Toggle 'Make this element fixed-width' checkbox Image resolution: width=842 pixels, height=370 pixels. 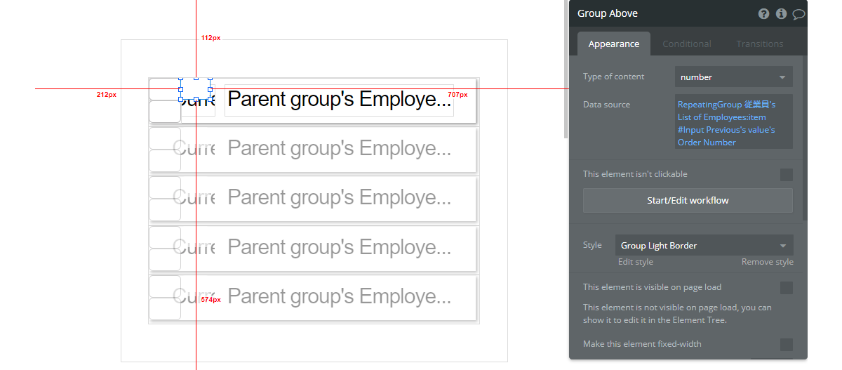coord(787,345)
